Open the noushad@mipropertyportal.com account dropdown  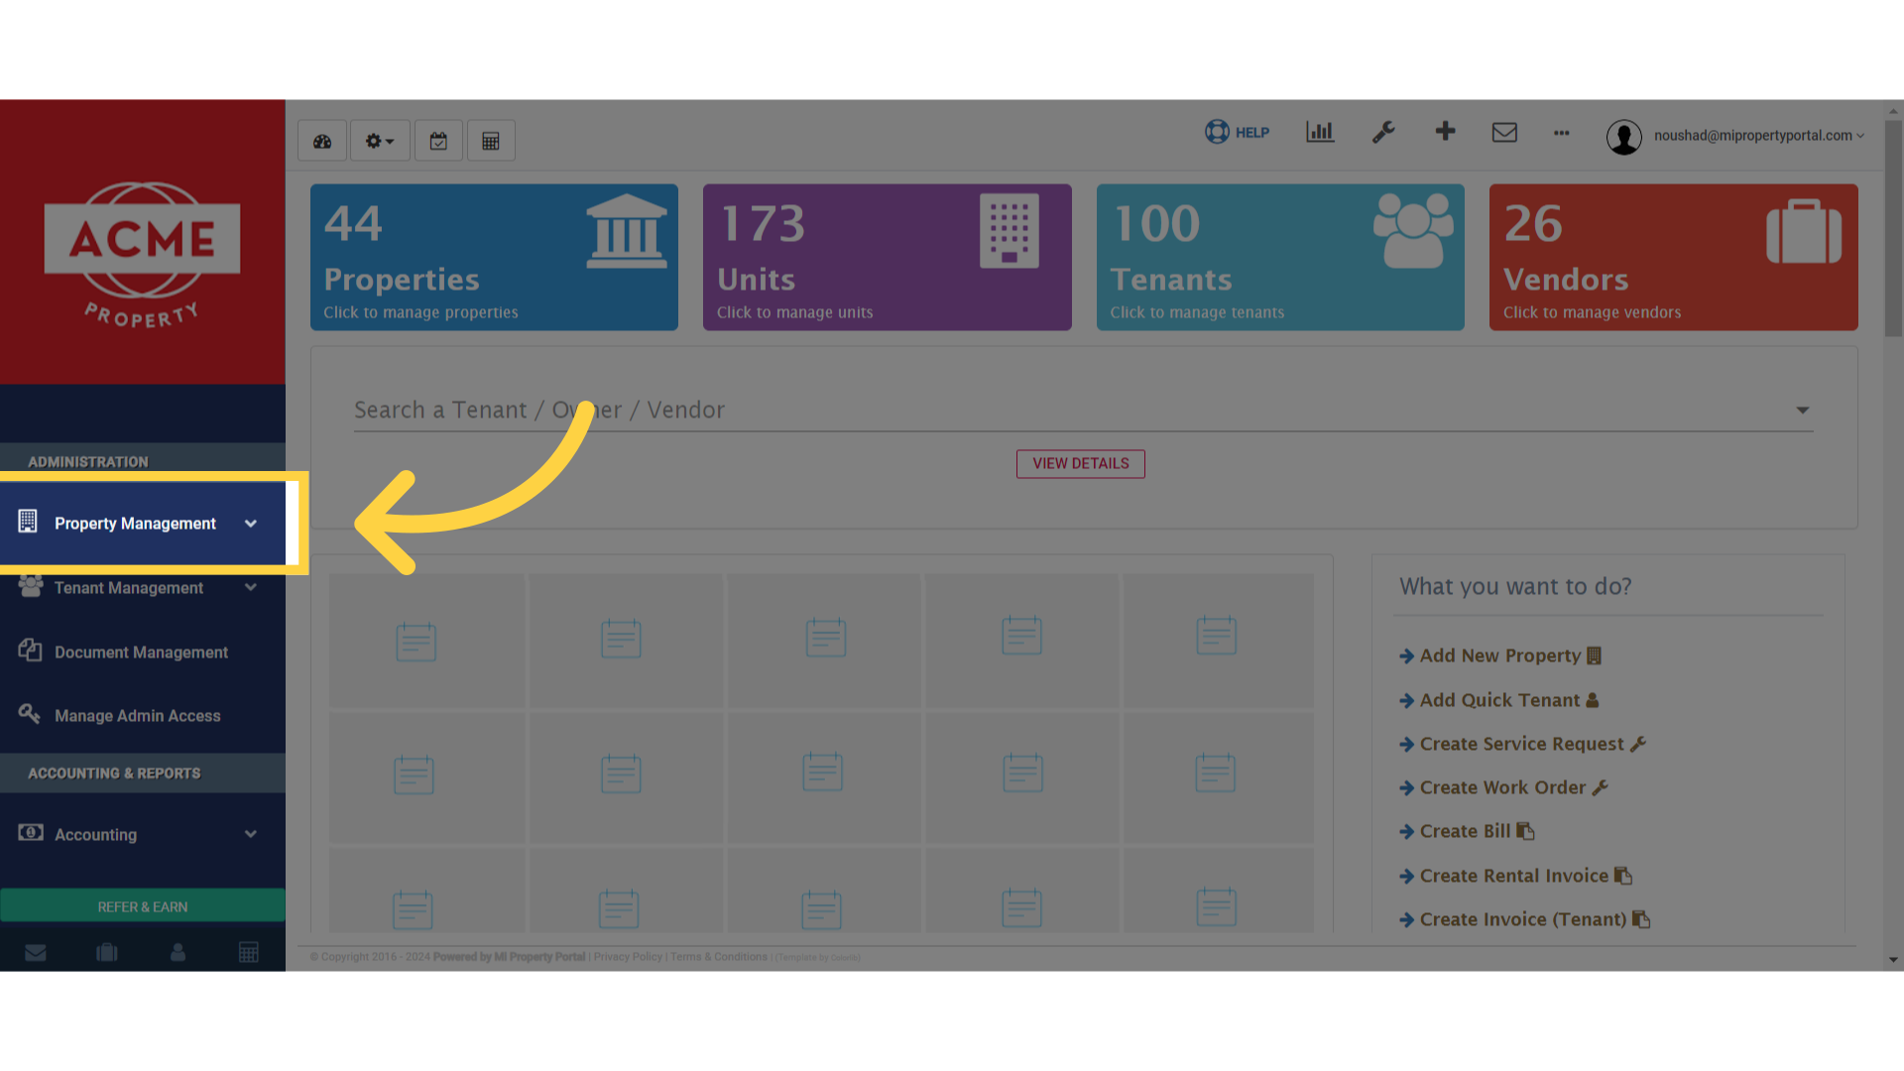tap(1755, 136)
